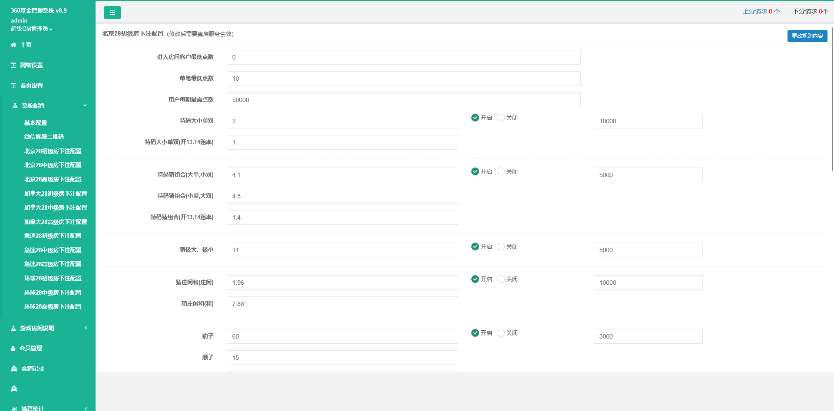Click the home icon beside 主页
This screenshot has width=834, height=411.
tap(13, 45)
